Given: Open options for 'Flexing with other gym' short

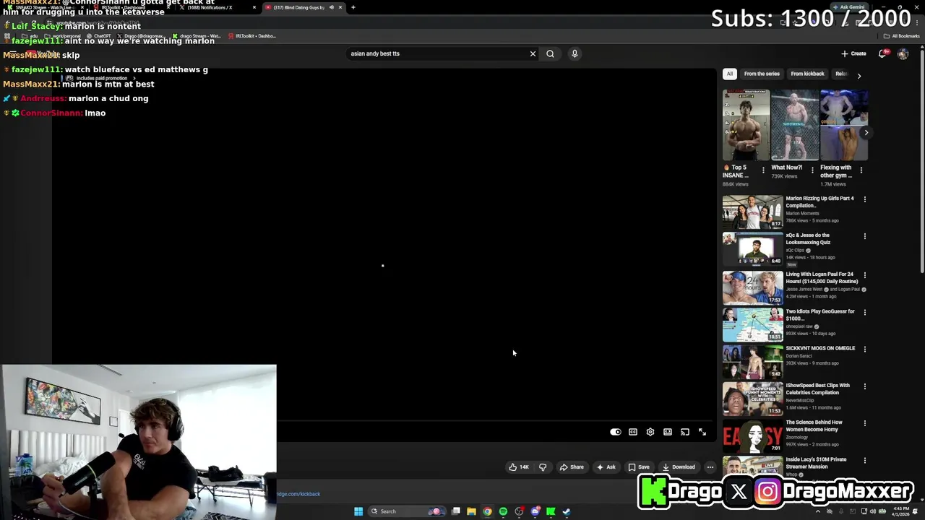Looking at the screenshot, I should [861, 170].
